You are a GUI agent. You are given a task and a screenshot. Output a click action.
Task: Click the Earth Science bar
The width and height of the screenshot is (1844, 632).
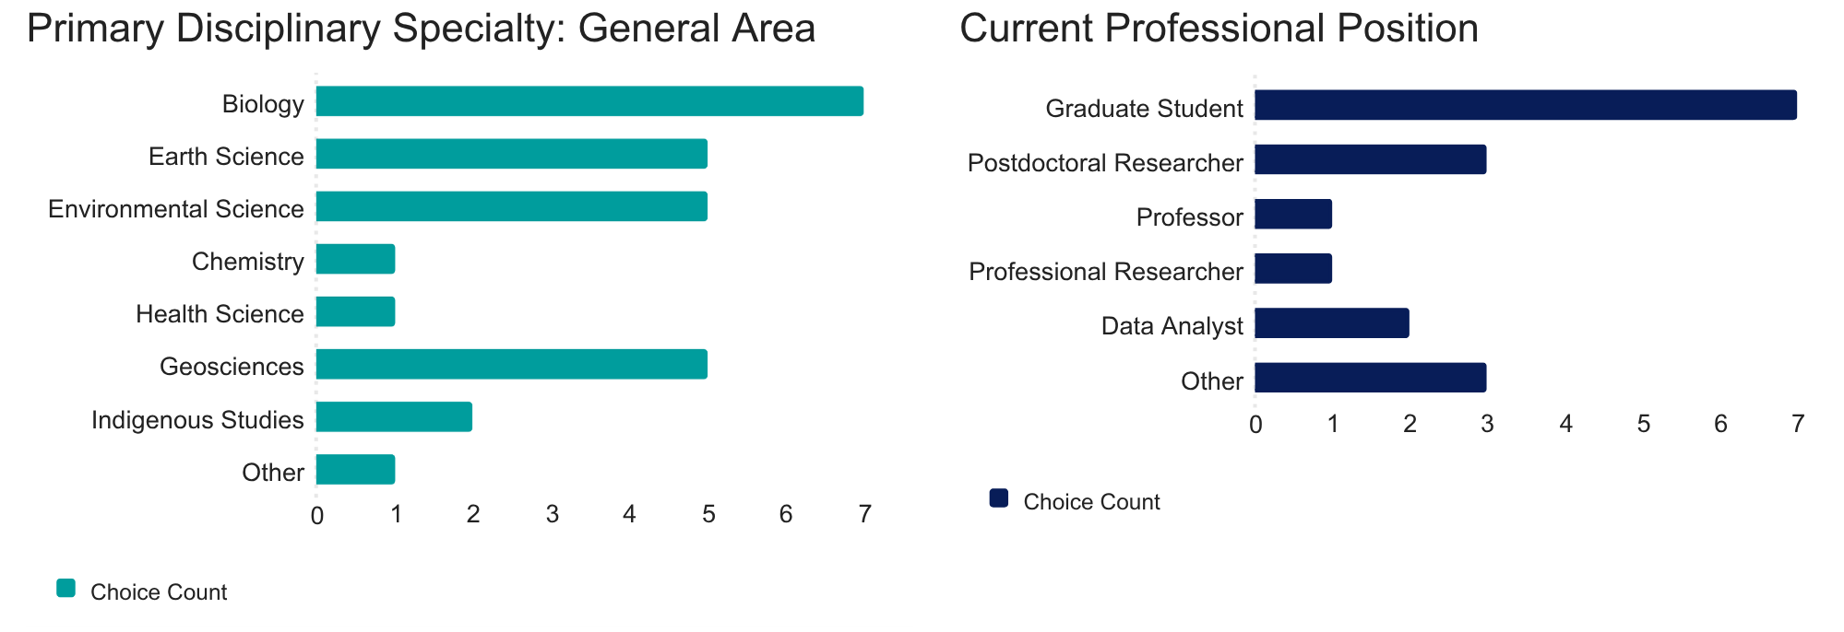512,154
